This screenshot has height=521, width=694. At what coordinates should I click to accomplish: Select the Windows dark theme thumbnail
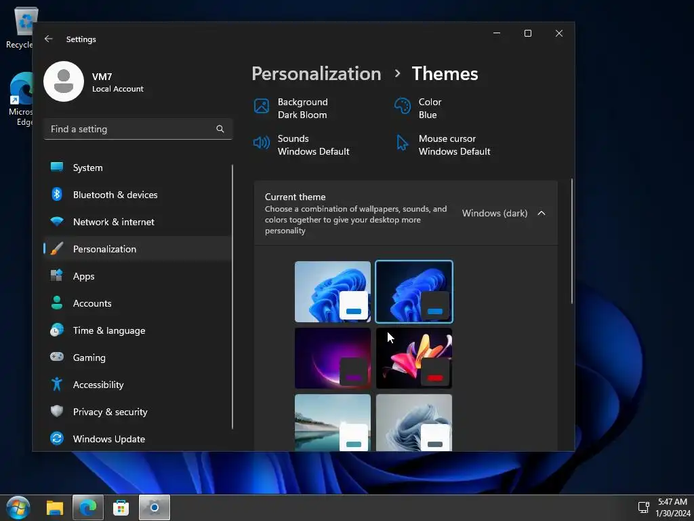coord(414,292)
